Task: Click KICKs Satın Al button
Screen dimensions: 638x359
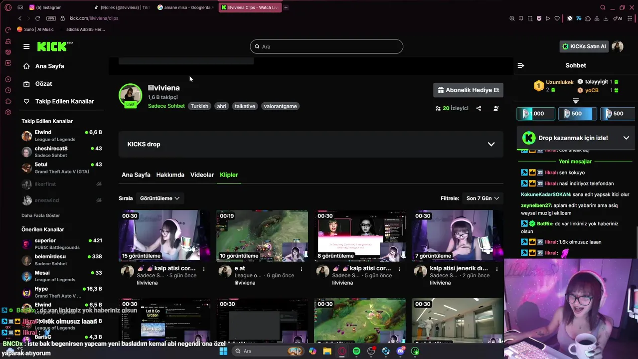Action: coord(584,46)
